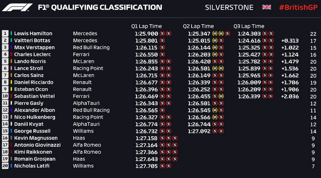Click the F1 logo in the header
Screen dimensions: 321x178
coord(17,7)
